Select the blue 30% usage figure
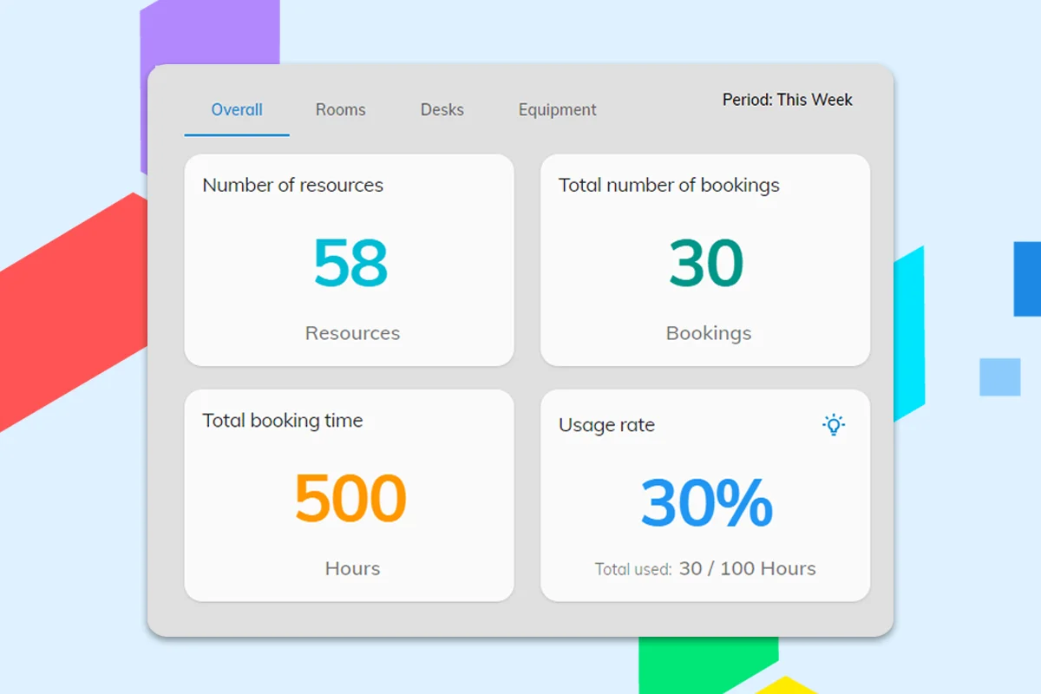 coord(706,502)
